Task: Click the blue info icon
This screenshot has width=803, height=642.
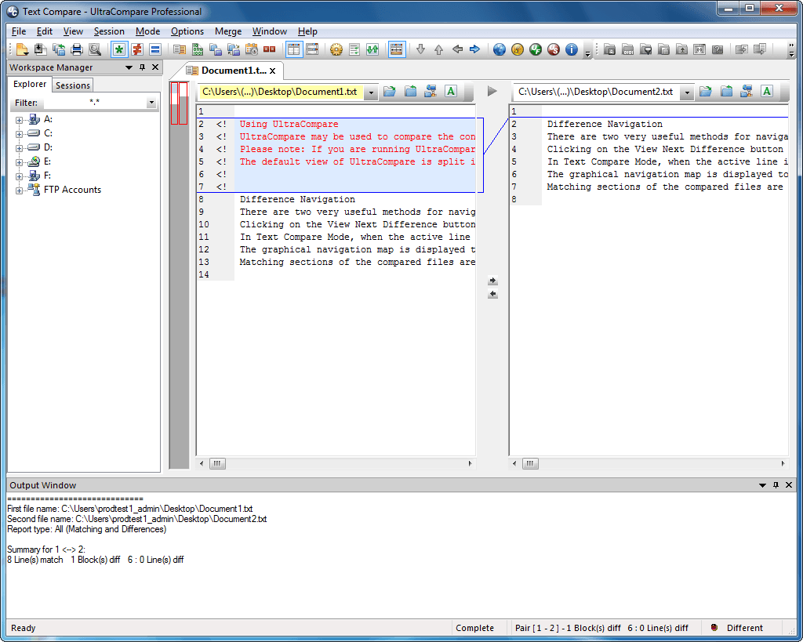Action: pos(572,49)
